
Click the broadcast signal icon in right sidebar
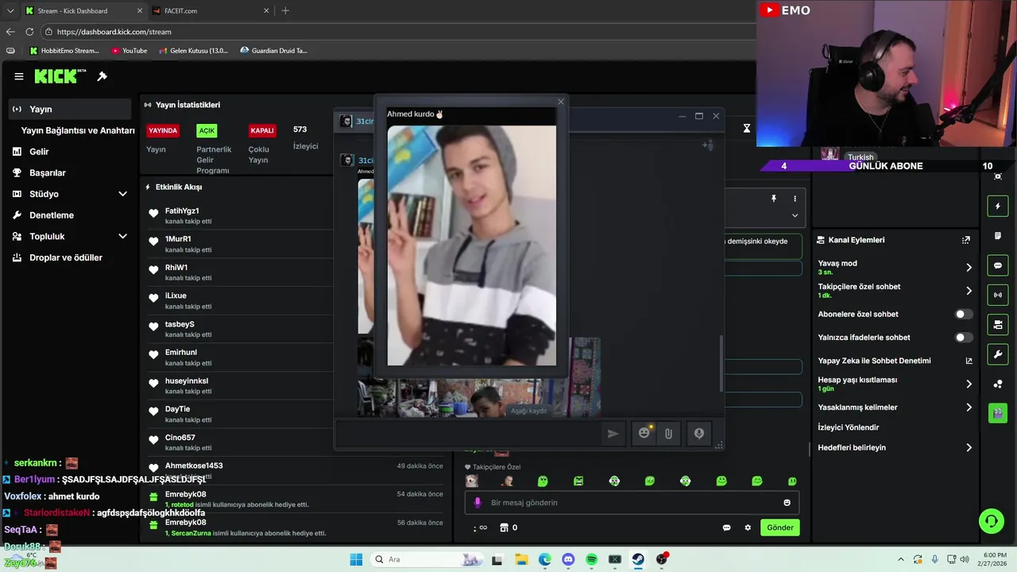tap(998, 295)
